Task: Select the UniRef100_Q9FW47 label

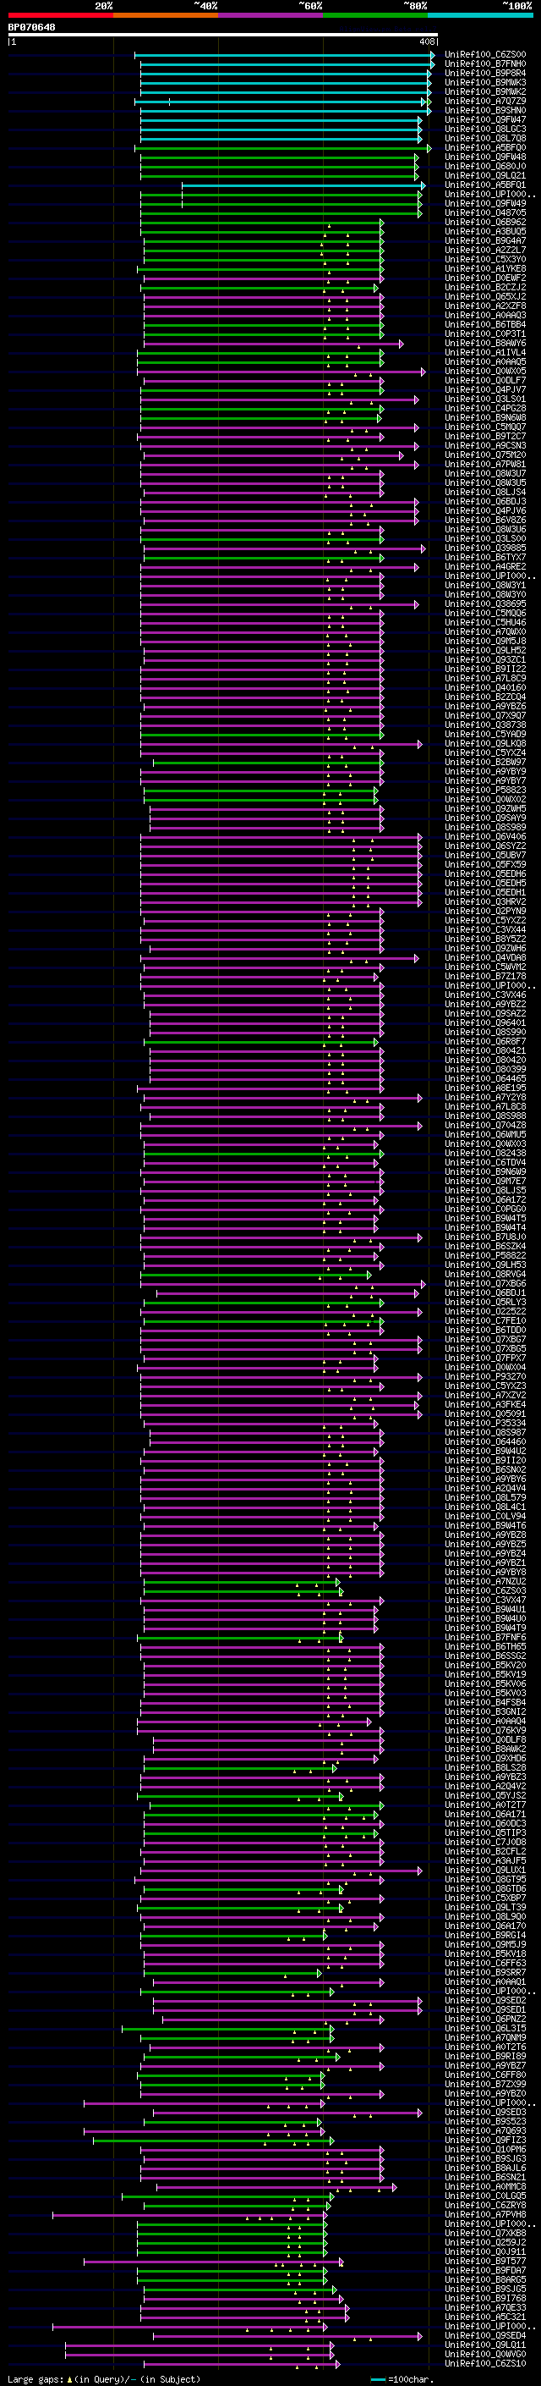Action: tap(485, 119)
